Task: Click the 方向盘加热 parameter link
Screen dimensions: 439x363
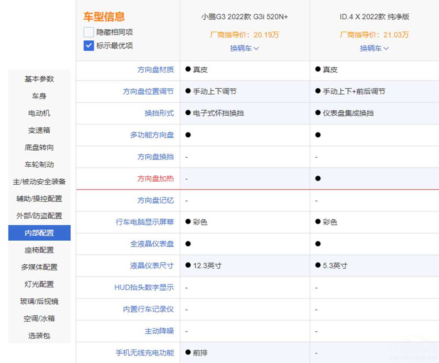Action: click(x=155, y=178)
